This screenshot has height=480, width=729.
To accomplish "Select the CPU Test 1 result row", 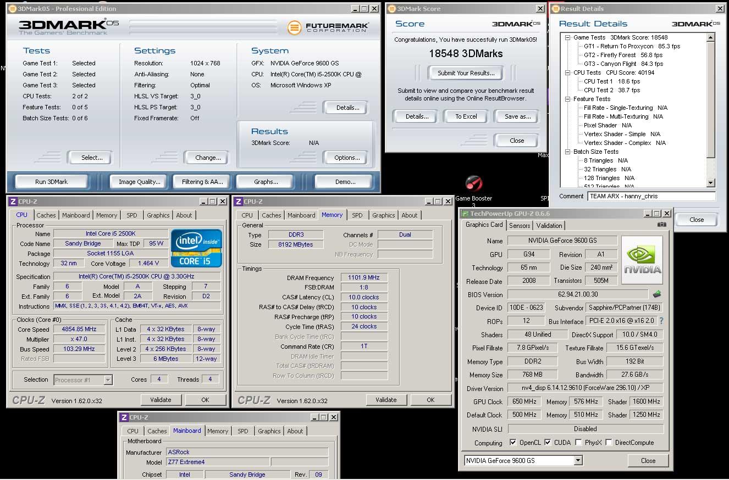I will coord(612,81).
